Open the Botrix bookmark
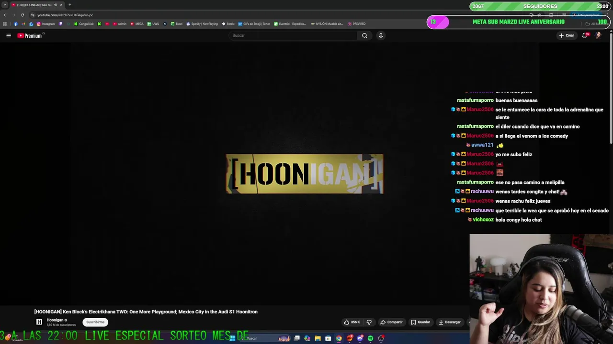 click(228, 24)
